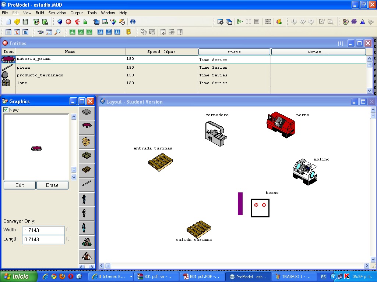Uncheck the New checkbox in the Graphics panel

[x=6, y=109]
